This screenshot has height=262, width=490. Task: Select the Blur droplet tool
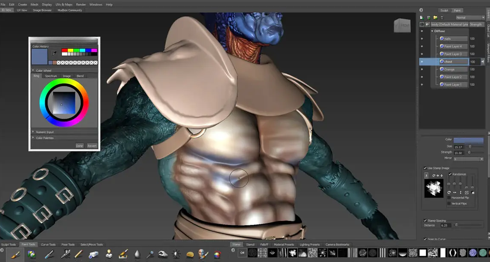[x=137, y=254]
